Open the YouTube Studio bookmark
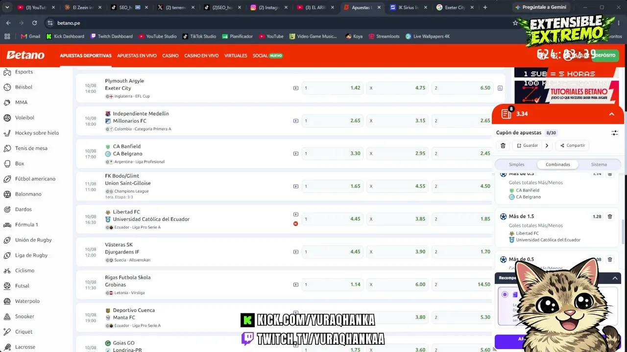The width and height of the screenshot is (627, 352). point(157,36)
